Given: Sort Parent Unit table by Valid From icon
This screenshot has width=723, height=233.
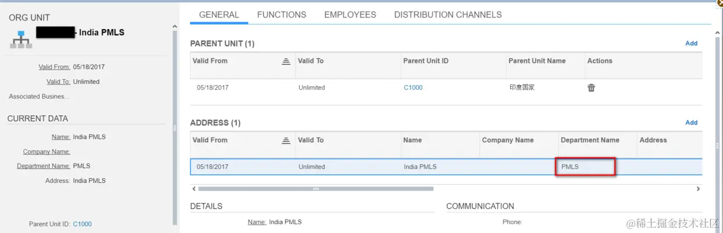Looking at the screenshot, I should click(x=286, y=61).
